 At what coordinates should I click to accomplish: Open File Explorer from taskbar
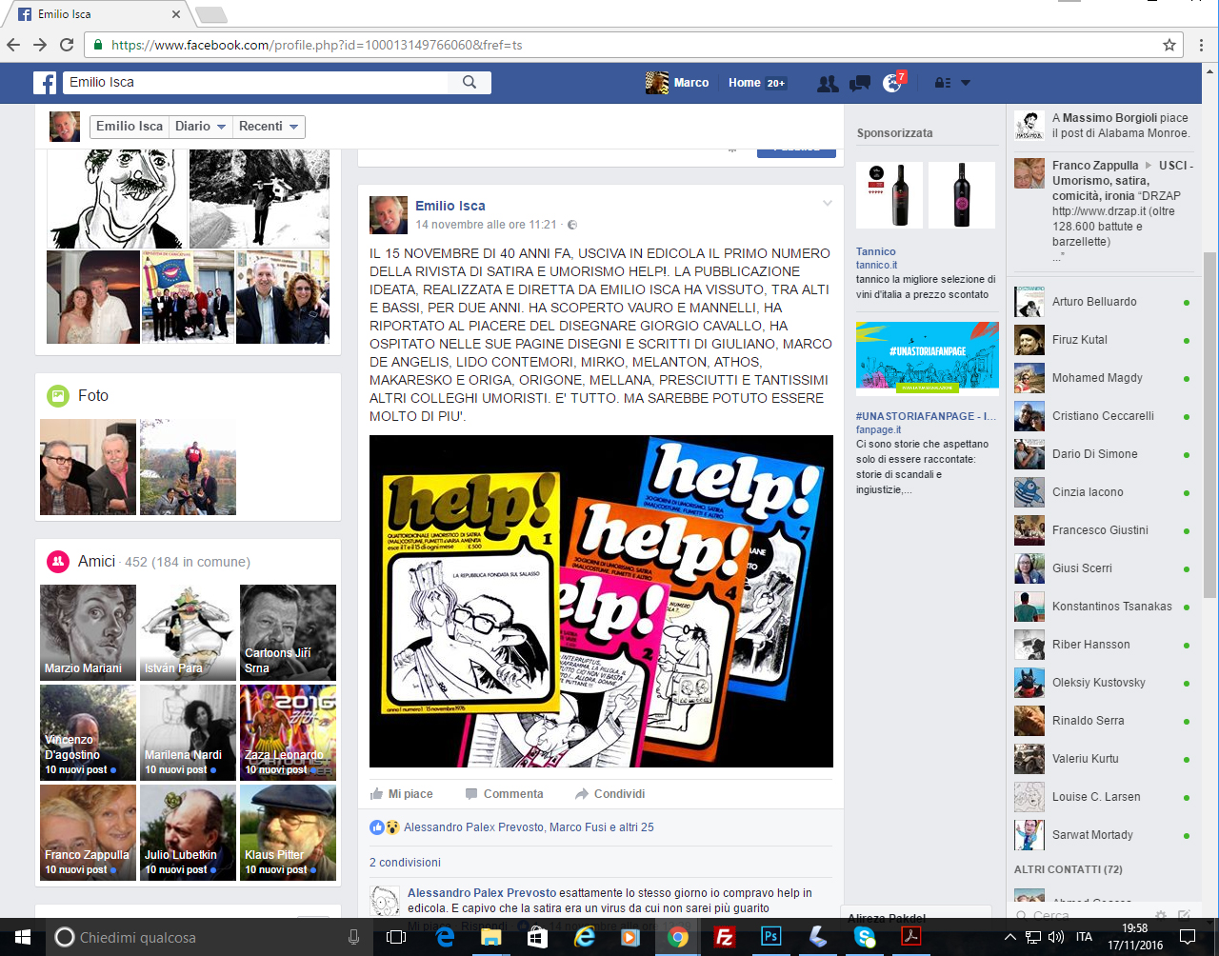[x=491, y=938]
